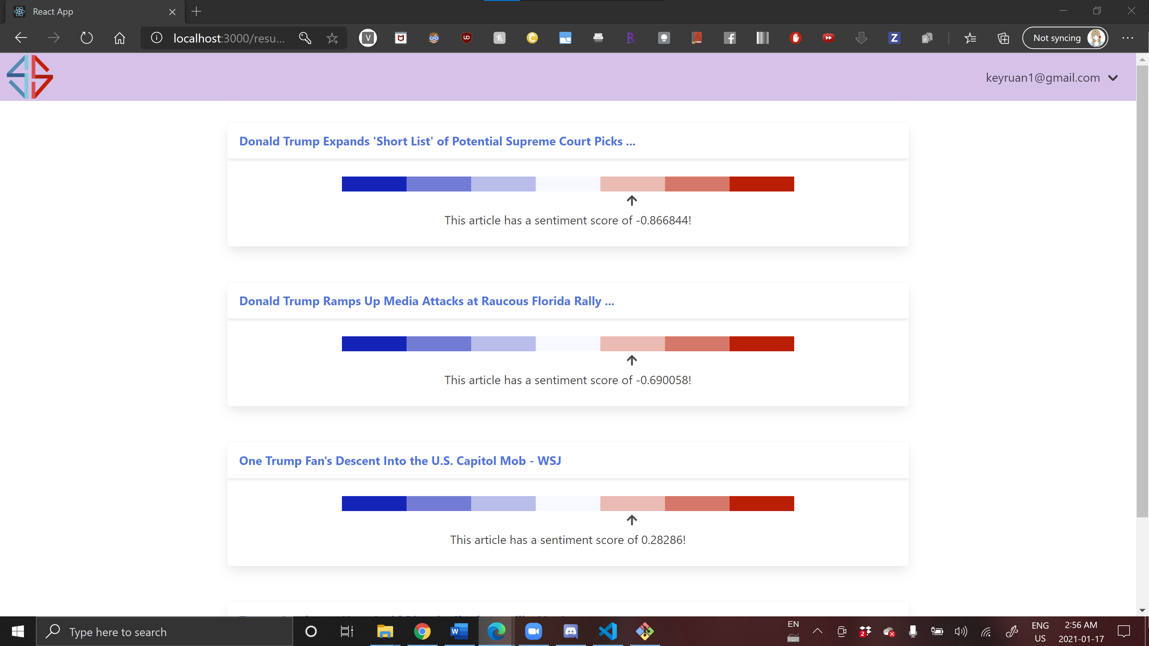
Task: Show hidden system tray icons
Action: pos(817,630)
